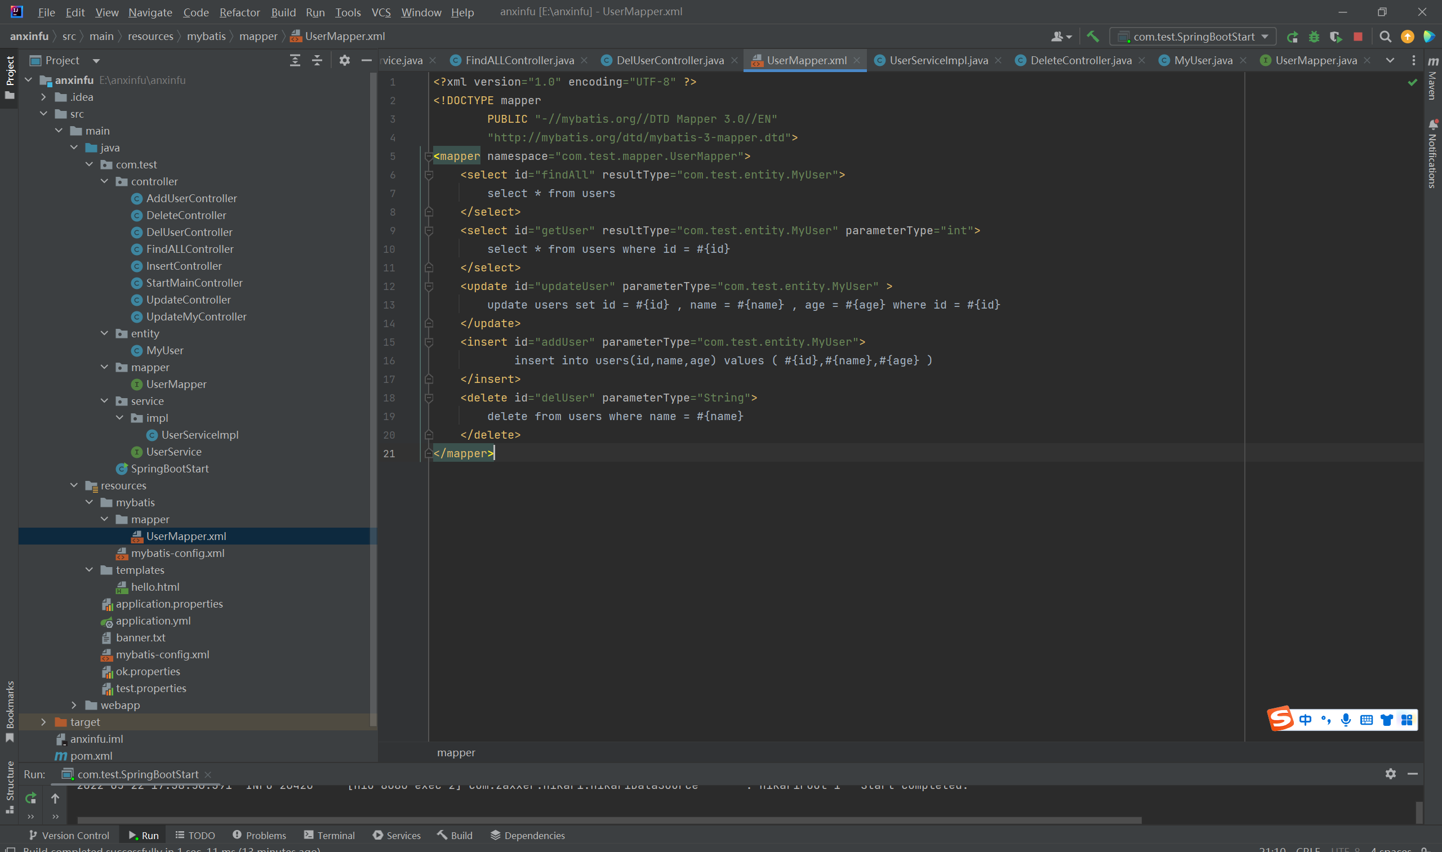Switch to UserServiceImpl.java editor tab
Screen dimensions: 1442x852
coord(938,60)
